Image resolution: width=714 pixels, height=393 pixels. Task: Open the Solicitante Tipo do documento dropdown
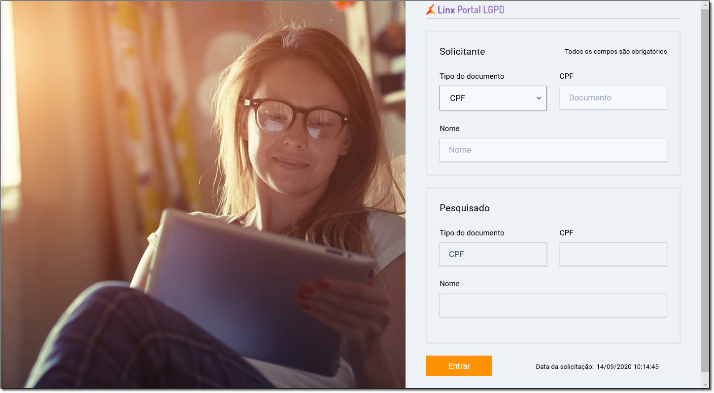[x=493, y=98]
